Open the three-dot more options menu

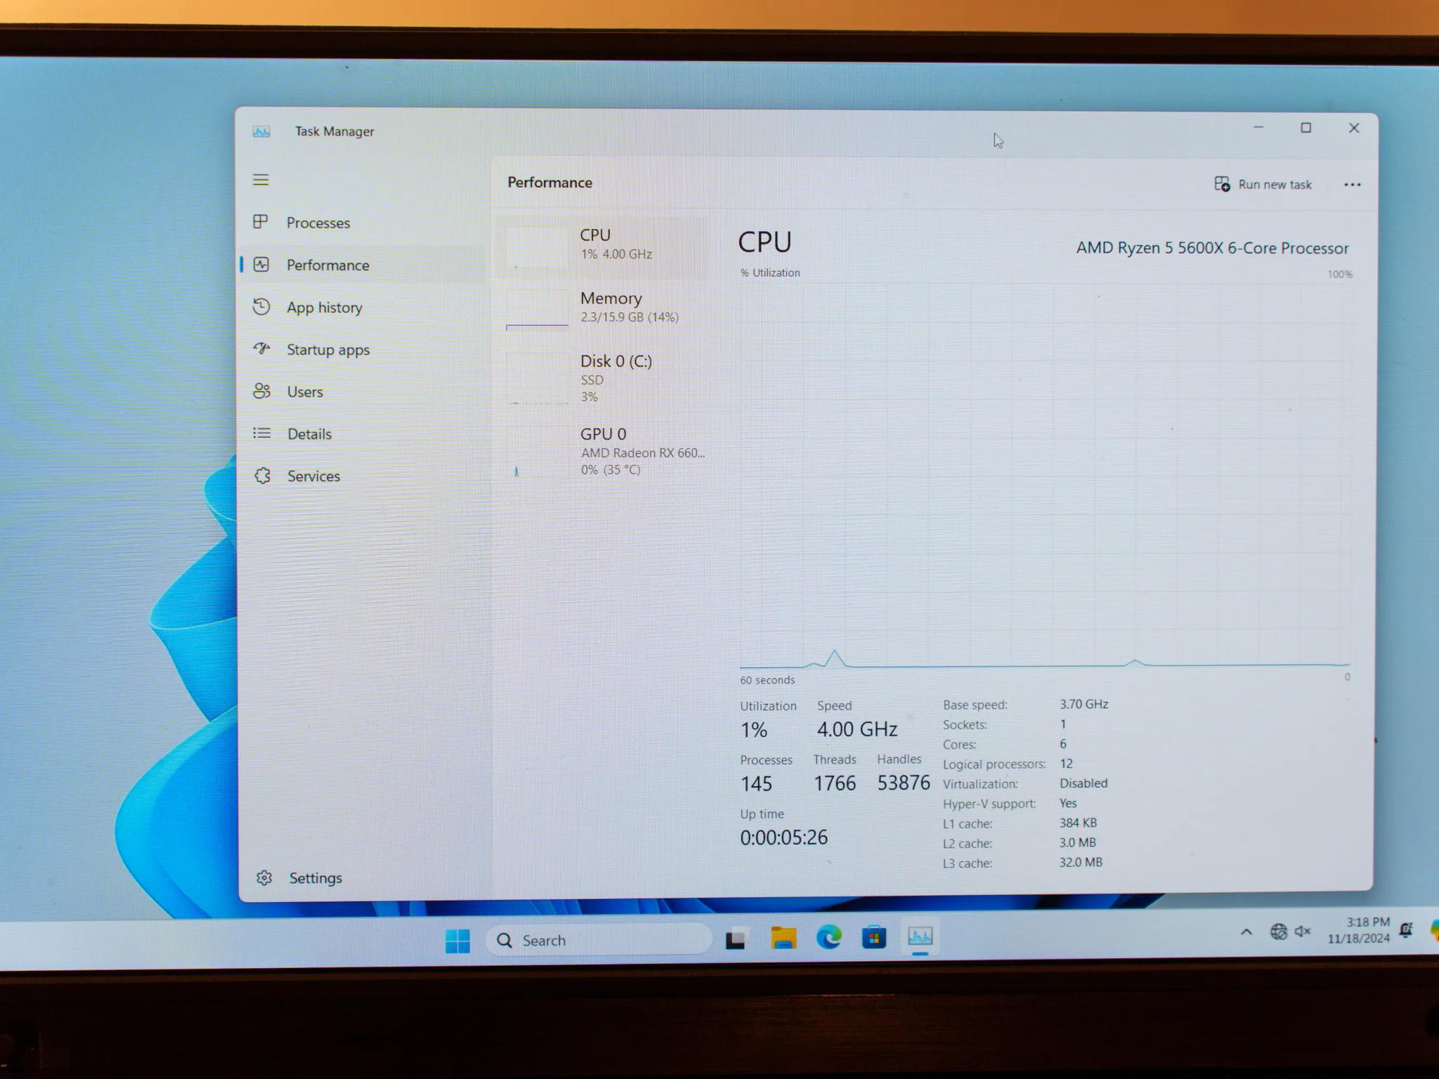pyautogui.click(x=1352, y=185)
